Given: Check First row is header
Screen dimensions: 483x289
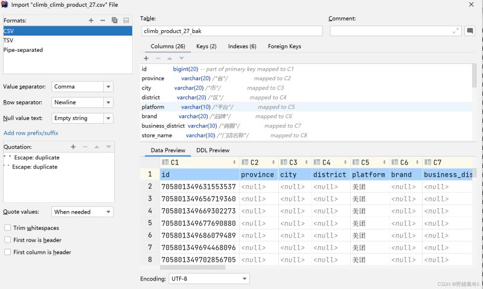Looking at the screenshot, I should [x=7, y=240].
